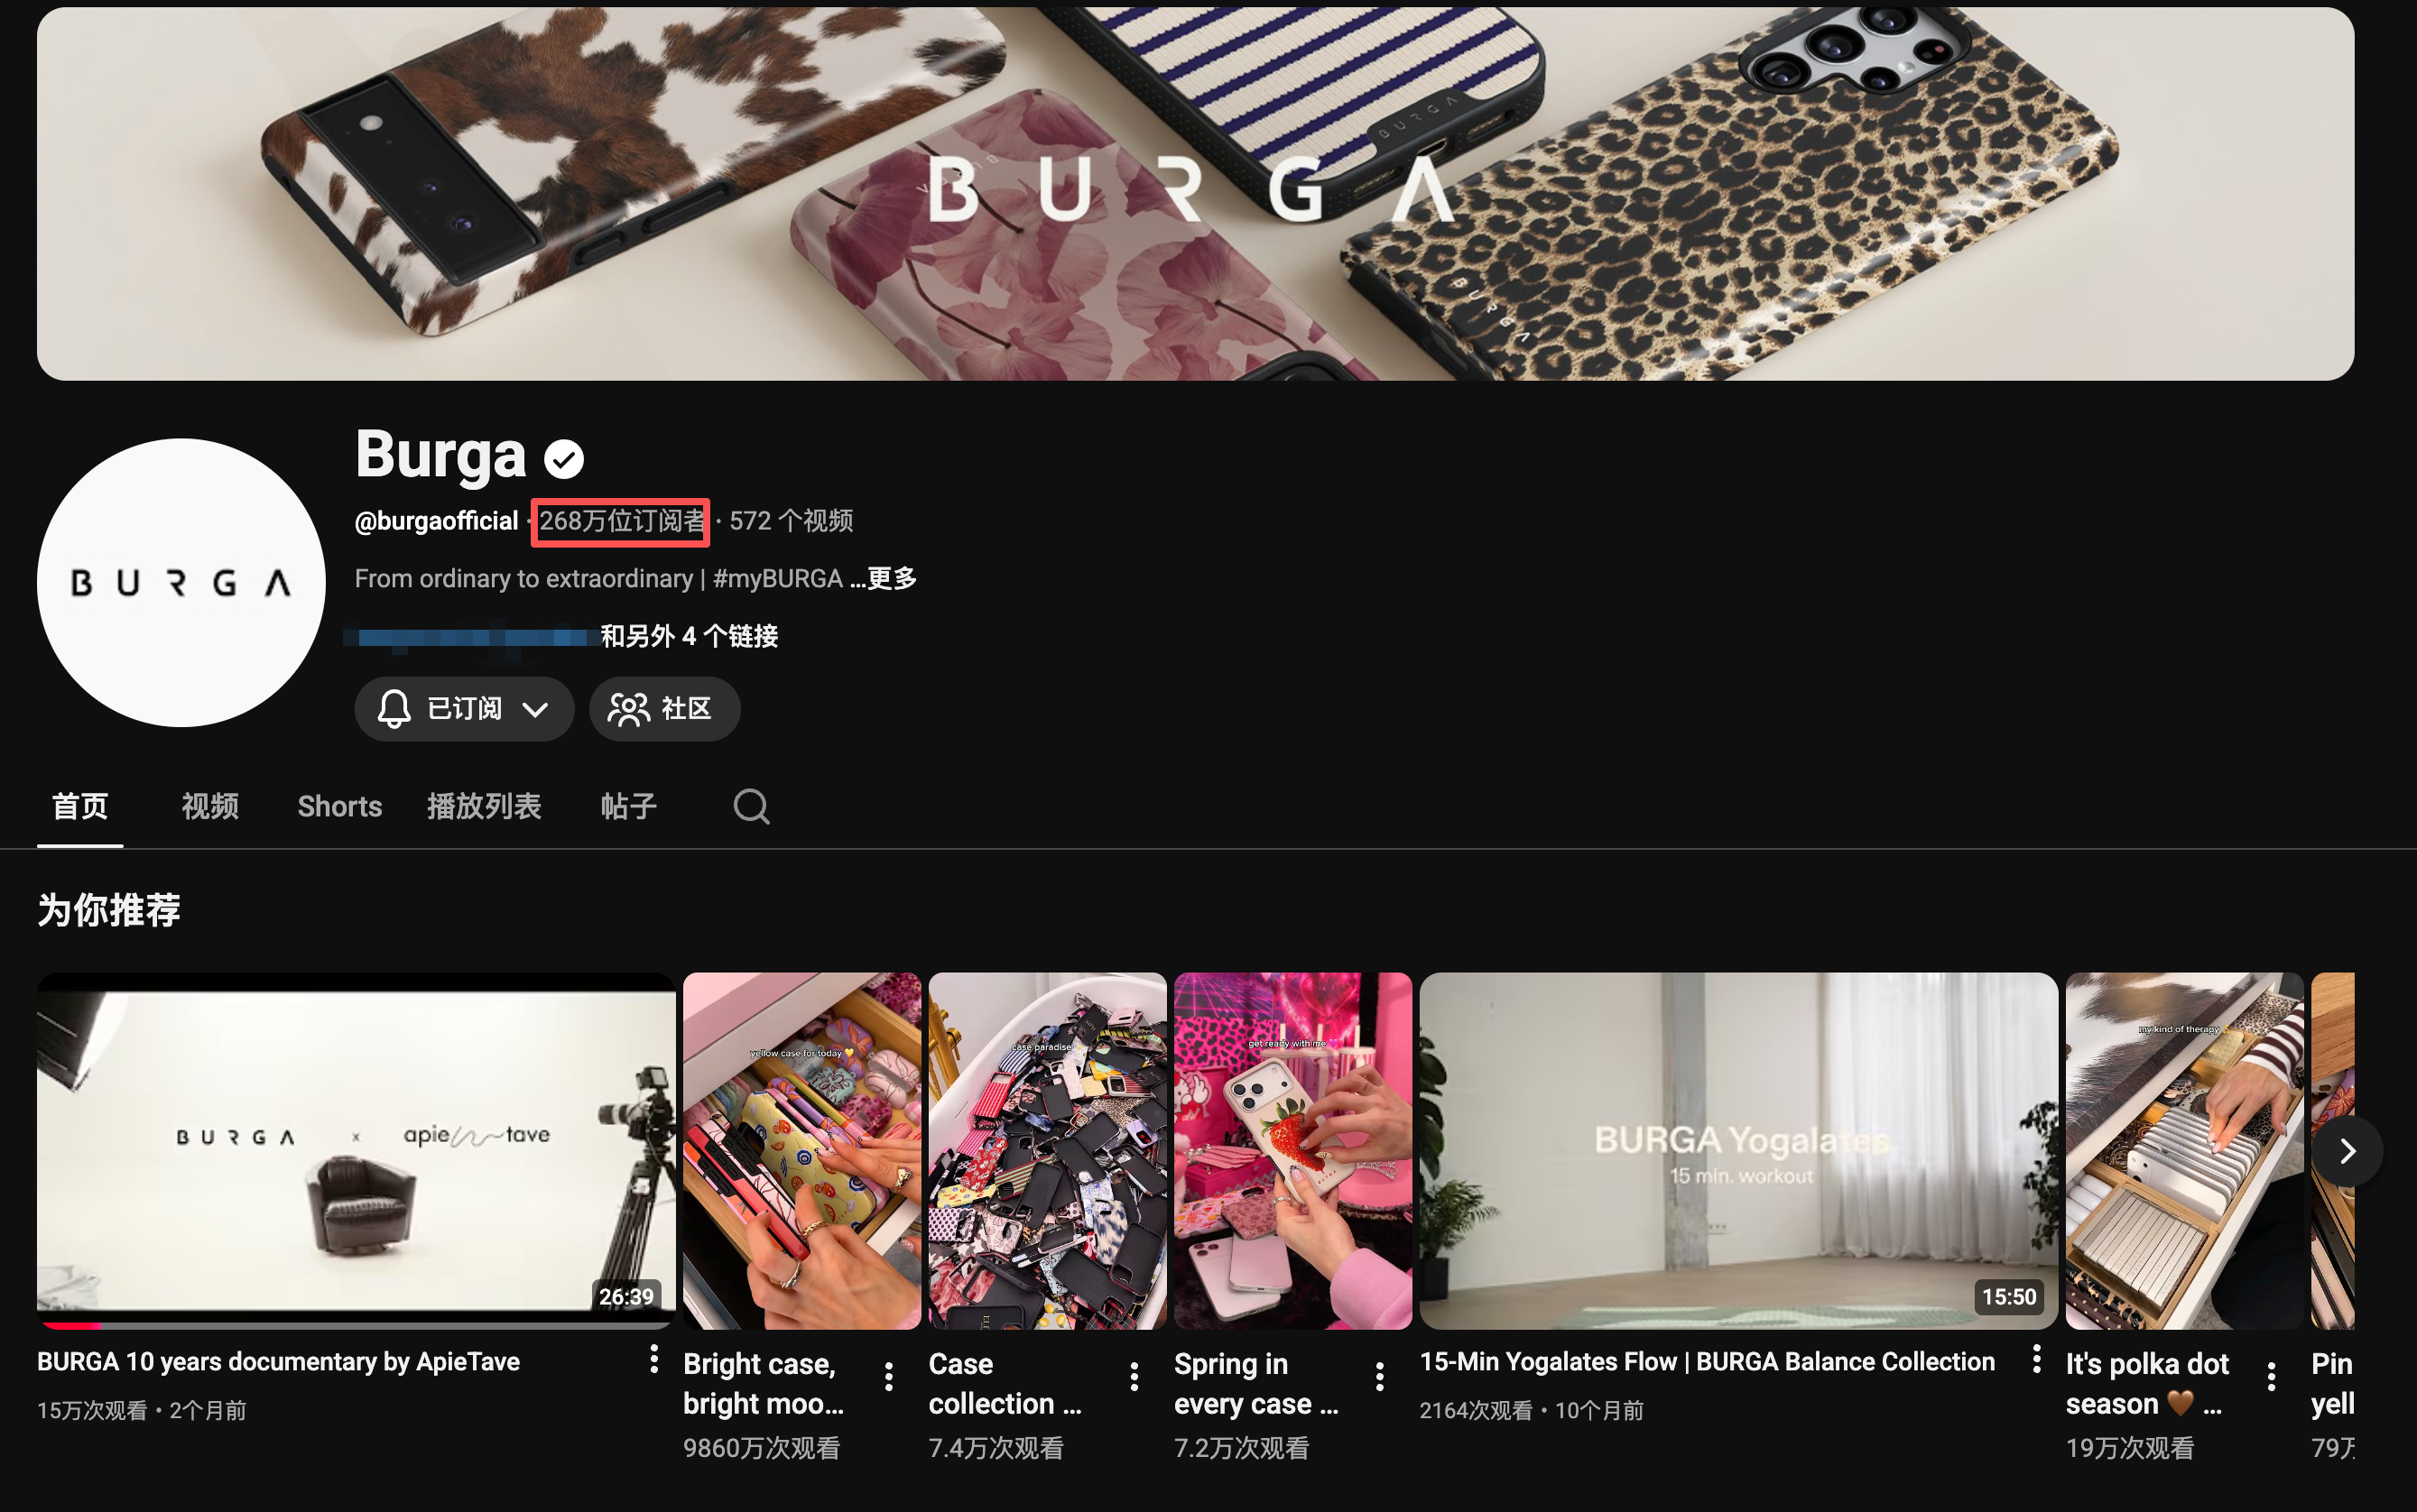Click the 7.2万次观看 view count
This screenshot has height=1512, width=2417.
pos(1242,1448)
